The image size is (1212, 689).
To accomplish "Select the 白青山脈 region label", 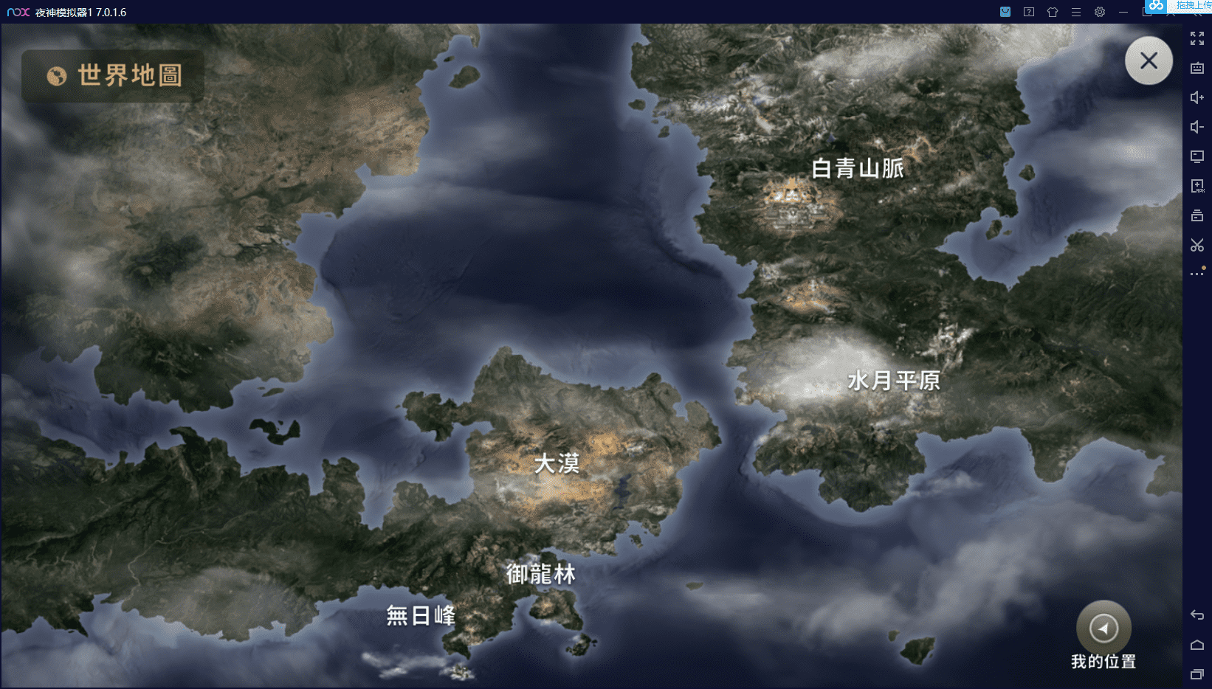I will (858, 168).
